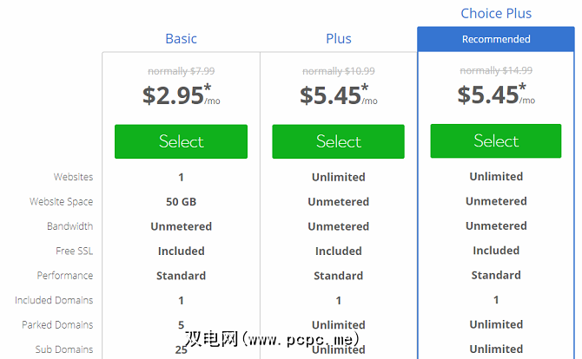The image size is (582, 359).
Task: Click the crossed-out normally $10.99 text
Action: click(338, 70)
